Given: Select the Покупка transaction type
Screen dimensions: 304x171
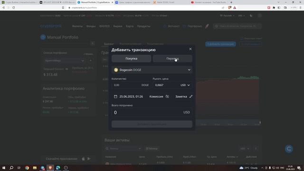Looking at the screenshot, I should click(x=131, y=58).
